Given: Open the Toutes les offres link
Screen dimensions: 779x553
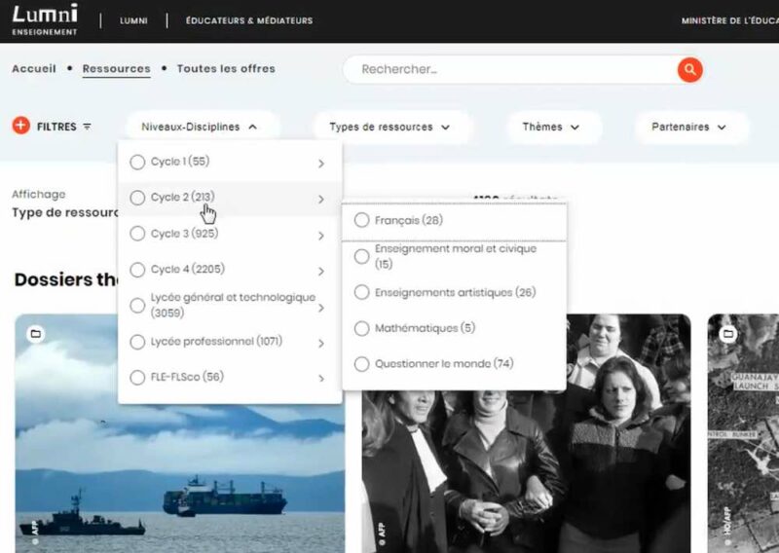Looking at the screenshot, I should pyautogui.click(x=226, y=69).
